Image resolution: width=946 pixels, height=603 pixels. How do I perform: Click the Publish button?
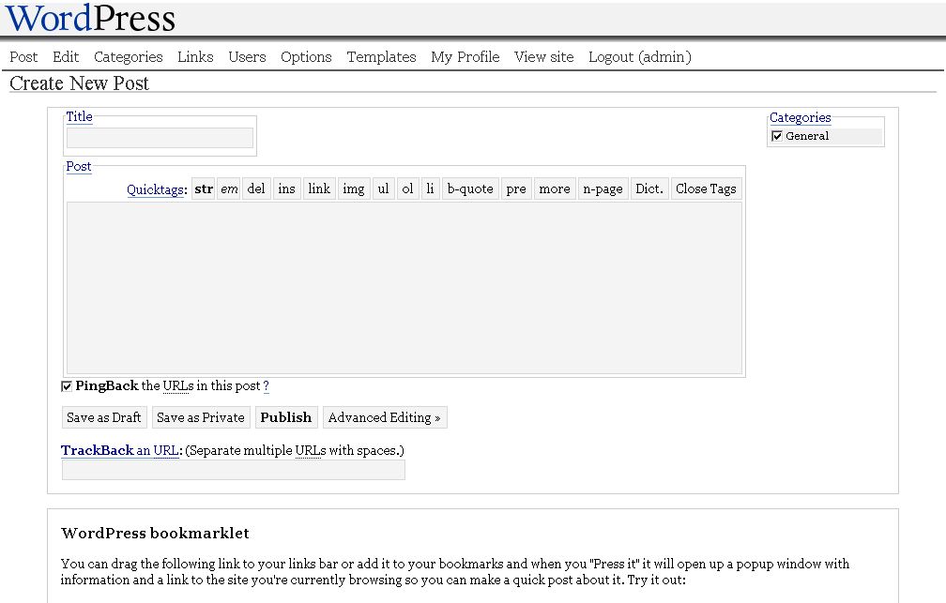[285, 417]
